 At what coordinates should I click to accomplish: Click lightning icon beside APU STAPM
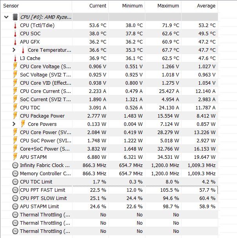click(15, 157)
